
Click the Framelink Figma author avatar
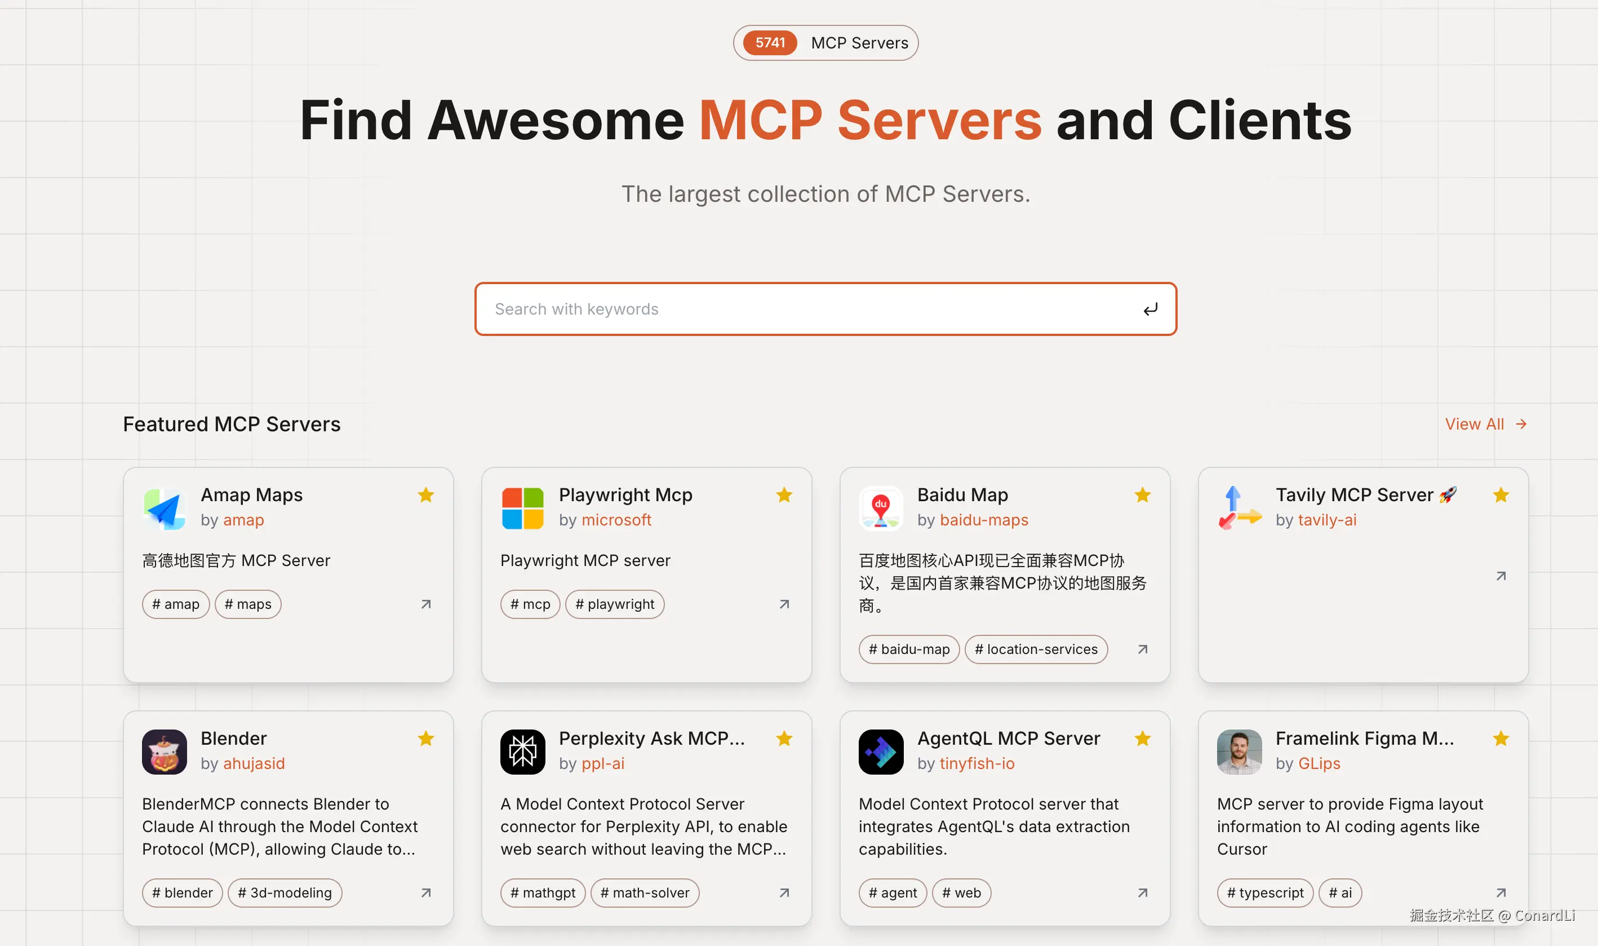[x=1239, y=752]
